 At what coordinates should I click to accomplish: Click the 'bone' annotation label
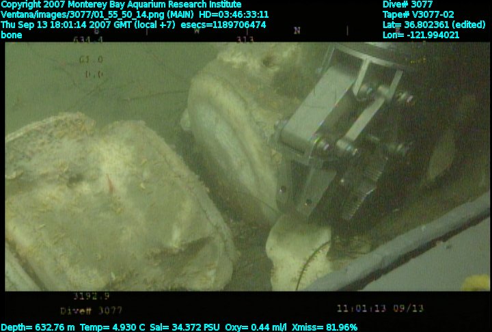12,34
